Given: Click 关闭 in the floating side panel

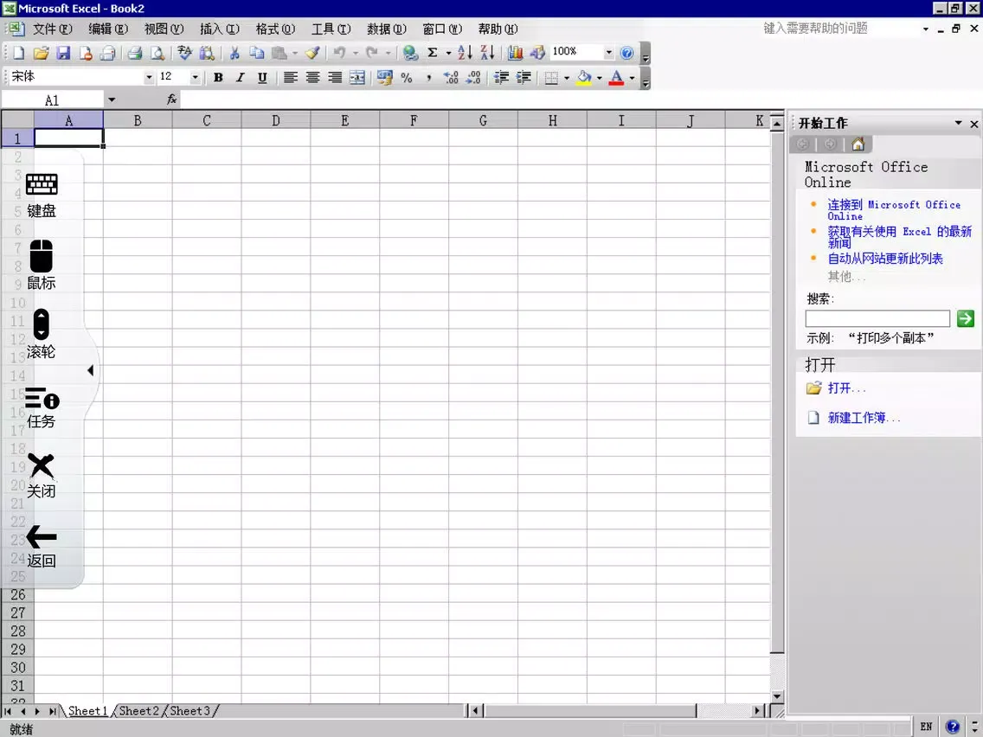Looking at the screenshot, I should (42, 477).
